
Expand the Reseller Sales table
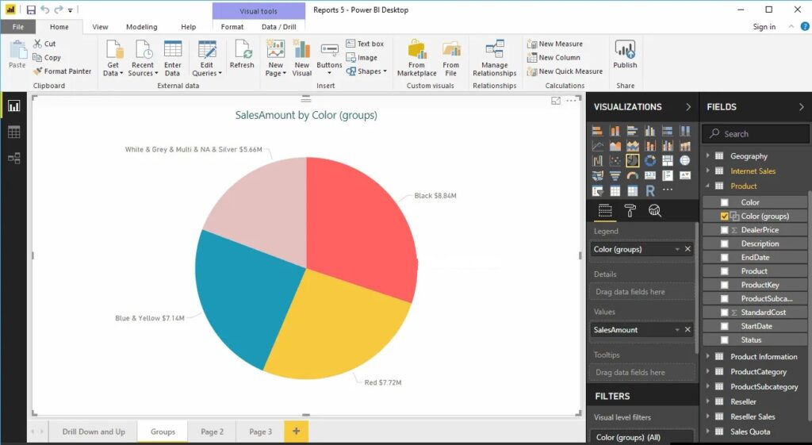click(x=708, y=416)
